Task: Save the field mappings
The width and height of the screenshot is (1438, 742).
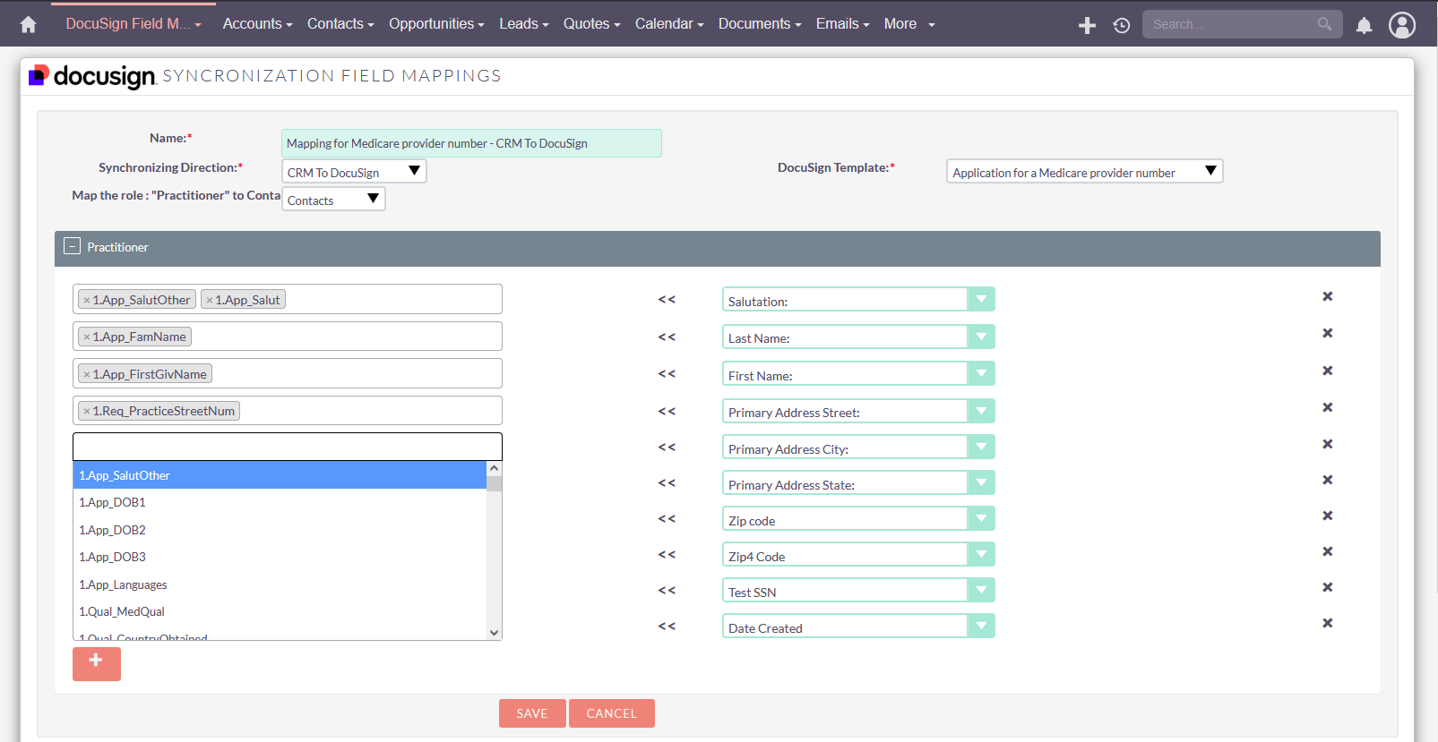Action: click(531, 713)
